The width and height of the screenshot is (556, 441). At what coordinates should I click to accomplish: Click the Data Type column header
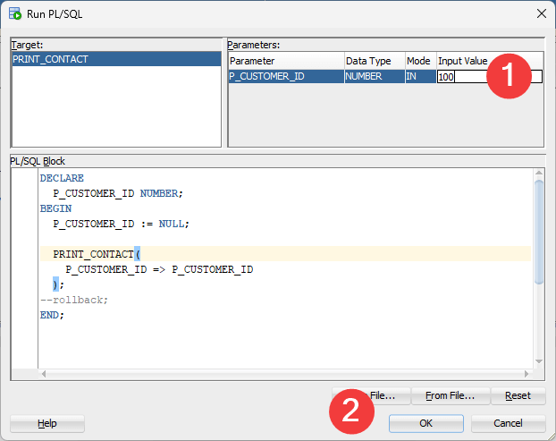375,61
